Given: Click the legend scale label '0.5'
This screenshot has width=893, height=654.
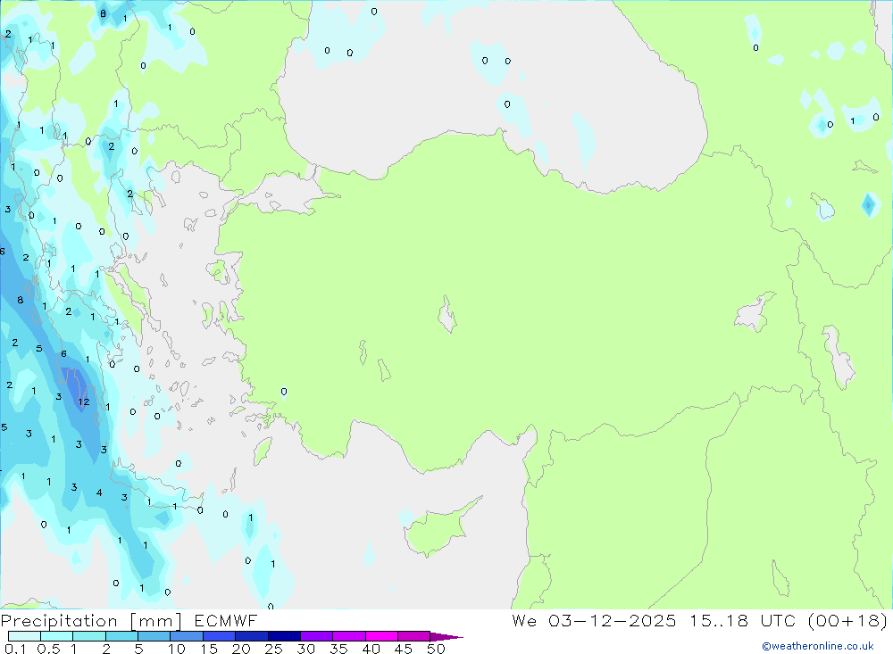Looking at the screenshot, I should (48, 649).
